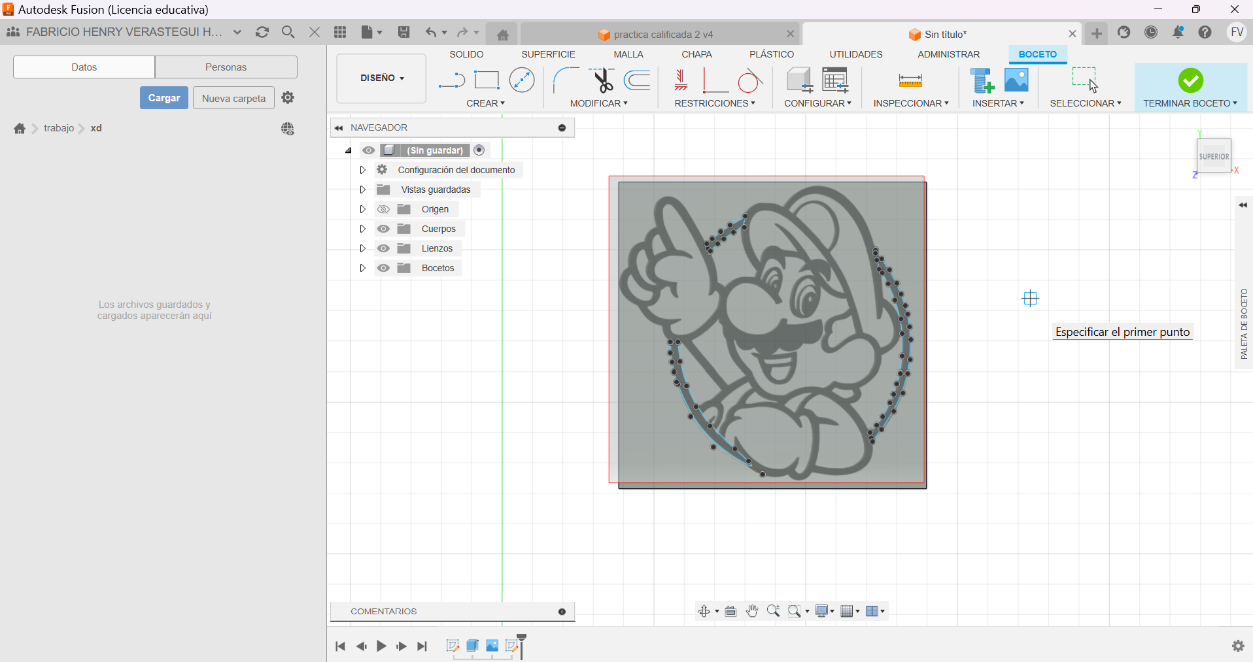Select the Offset tool
The width and height of the screenshot is (1253, 662).
pyautogui.click(x=637, y=80)
